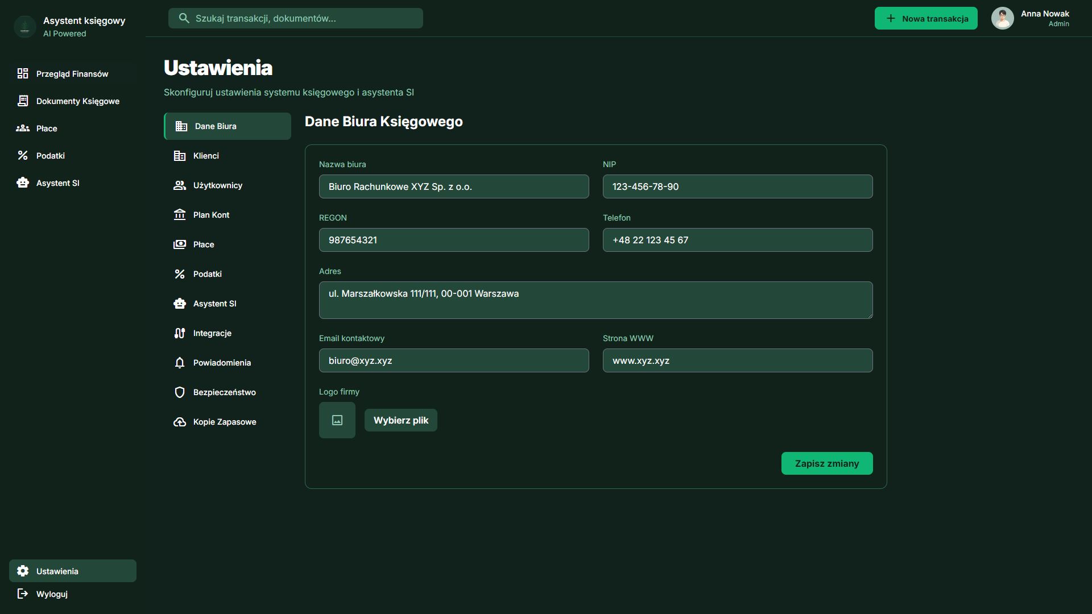Click the Kopie Zapasowe cloud icon
Image resolution: width=1092 pixels, height=614 pixels.
(x=180, y=422)
